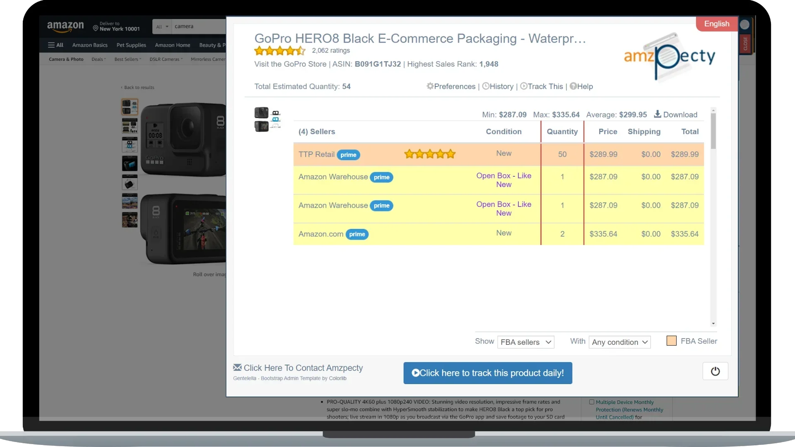795x447 pixels.
Task: Open the search category All dropdown
Action: pos(162,26)
